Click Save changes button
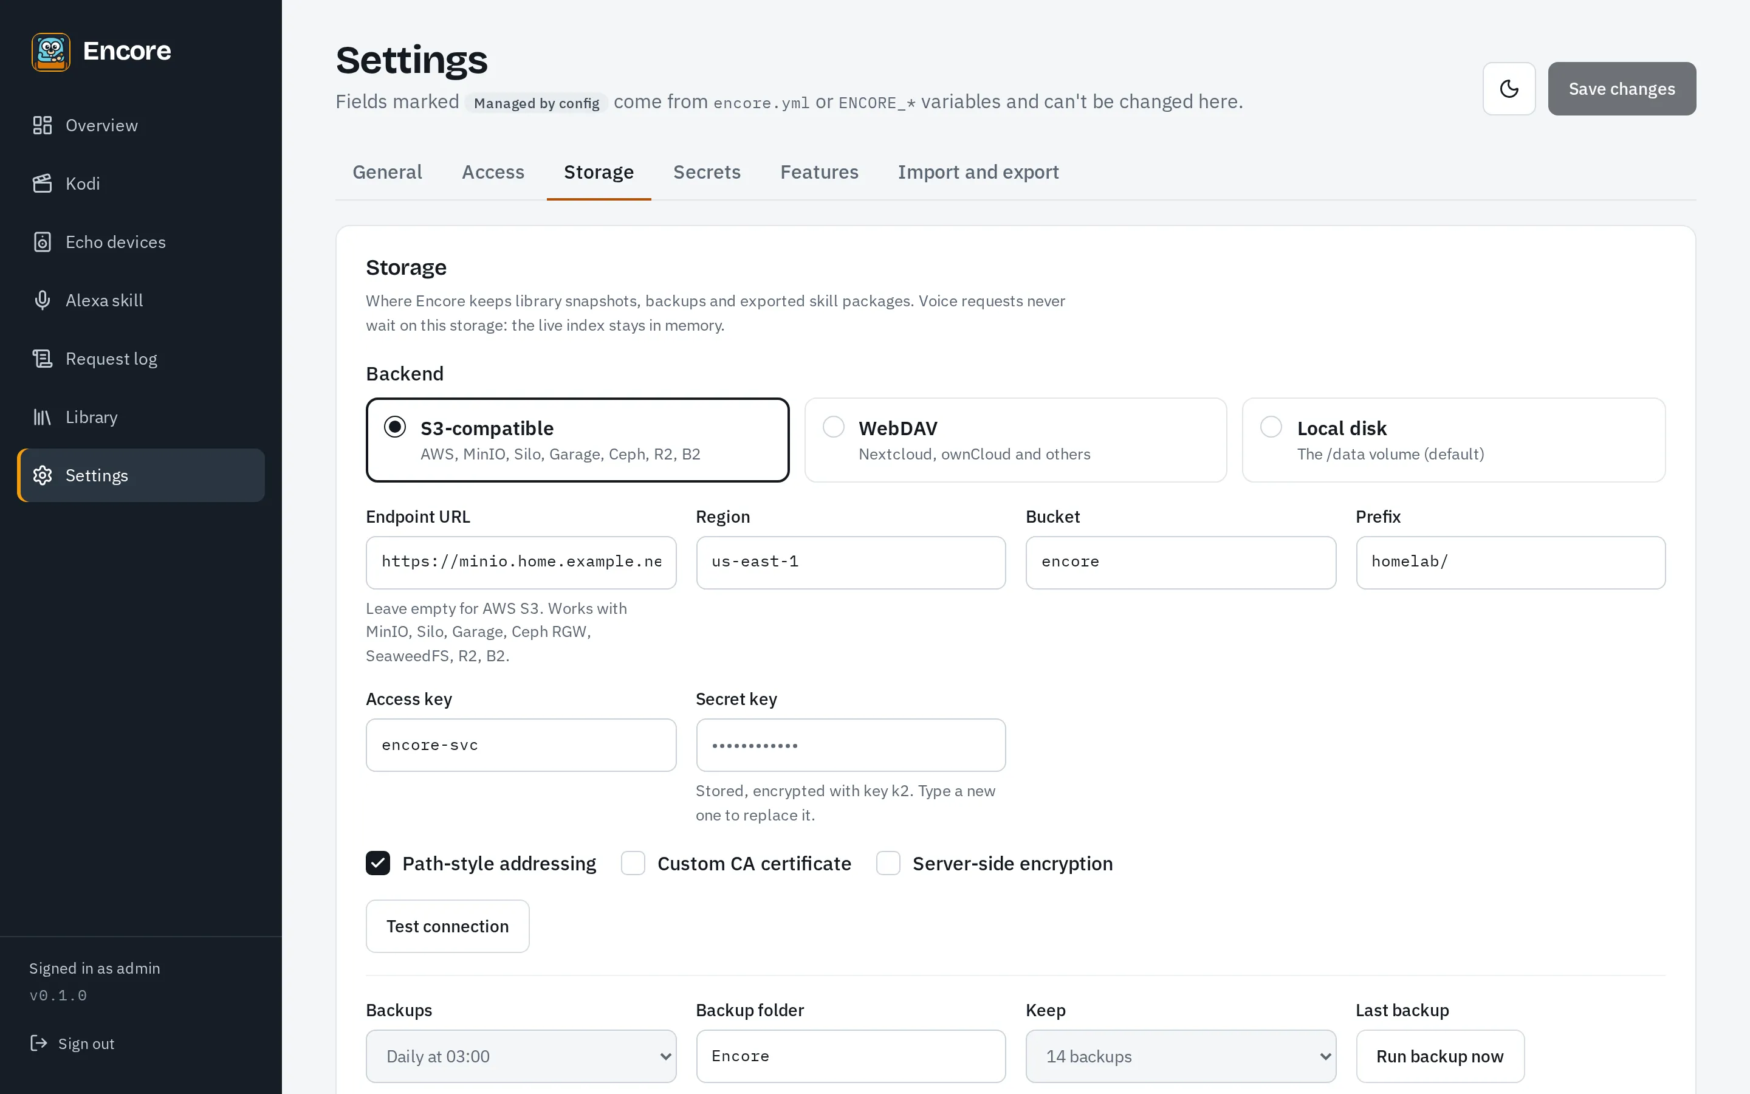The height and width of the screenshot is (1094, 1750). click(x=1621, y=88)
